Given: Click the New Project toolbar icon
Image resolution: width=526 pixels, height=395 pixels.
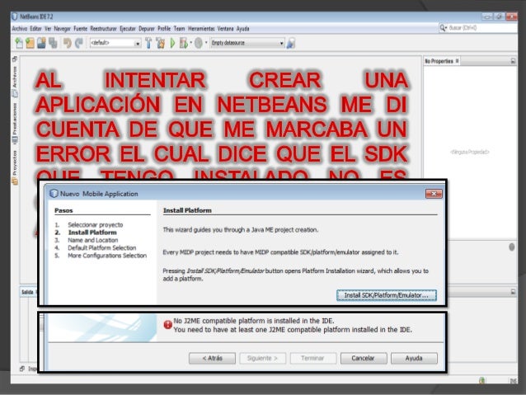Looking at the screenshot, I should 31,43.
